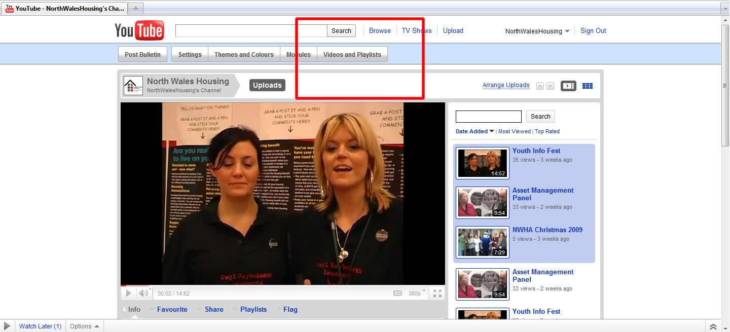This screenshot has height=332, width=730.
Task: Toggle closed captions CC button
Action: 398,293
